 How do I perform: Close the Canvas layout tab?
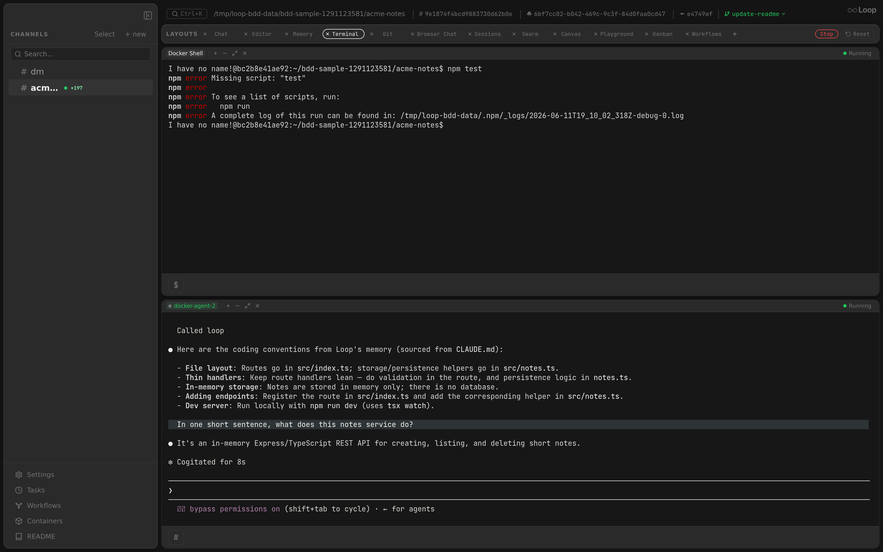click(x=555, y=34)
